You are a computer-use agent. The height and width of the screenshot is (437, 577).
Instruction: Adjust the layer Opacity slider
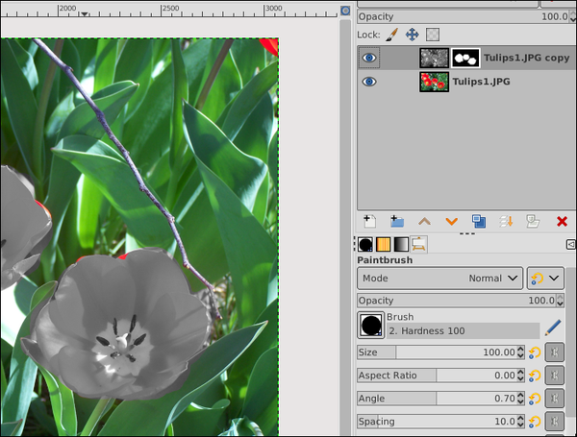[x=464, y=16]
